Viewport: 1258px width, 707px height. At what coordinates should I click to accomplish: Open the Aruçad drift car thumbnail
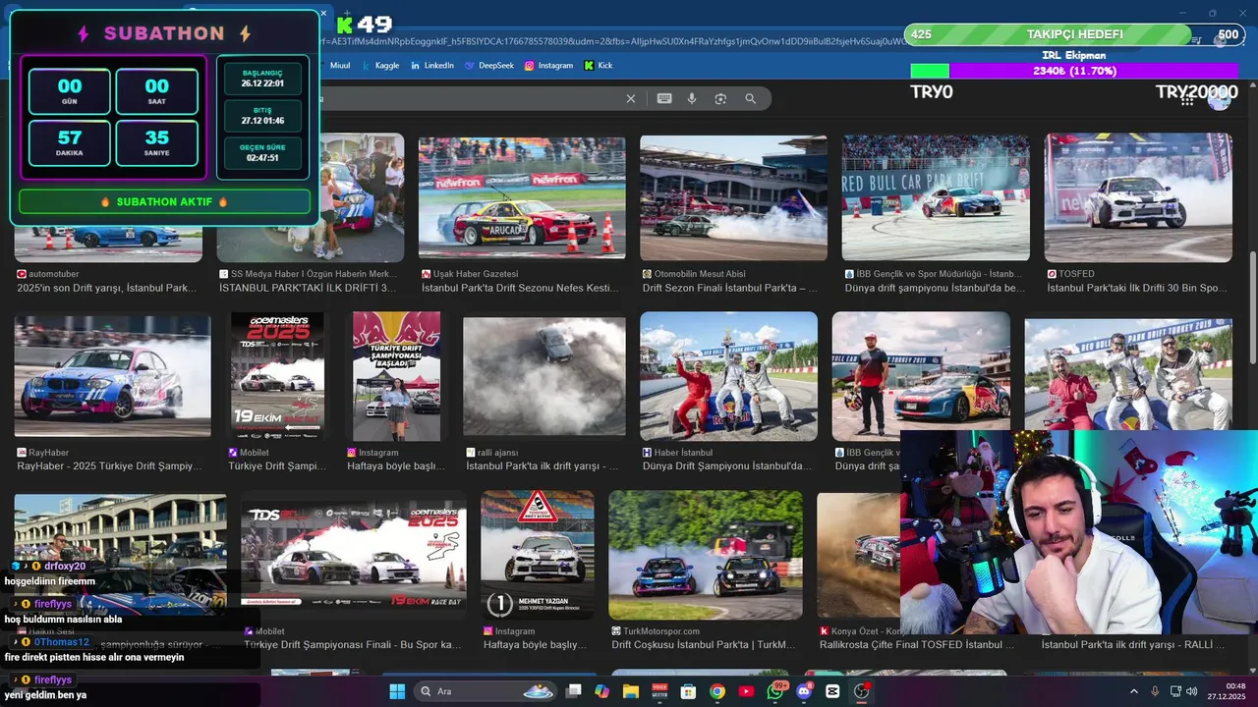(x=522, y=197)
